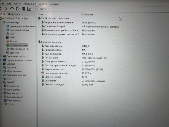Select the Текущий источник питания row
The image size is (169, 127).
coord(69,22)
